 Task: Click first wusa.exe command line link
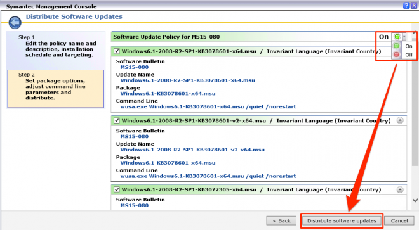click(x=208, y=106)
